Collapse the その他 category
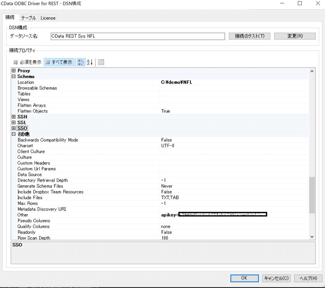The image size is (325, 288). coord(14,134)
